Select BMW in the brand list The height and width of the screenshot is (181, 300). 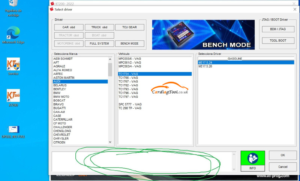point(57,93)
